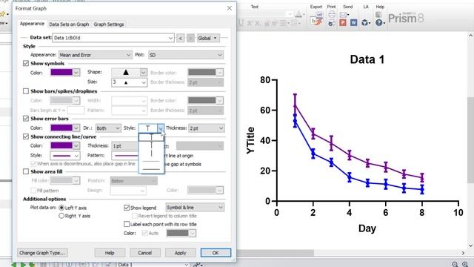Screen dimensions: 474x267
Task: Toggle Show connecting line/curve checkbox
Action: 26,136
